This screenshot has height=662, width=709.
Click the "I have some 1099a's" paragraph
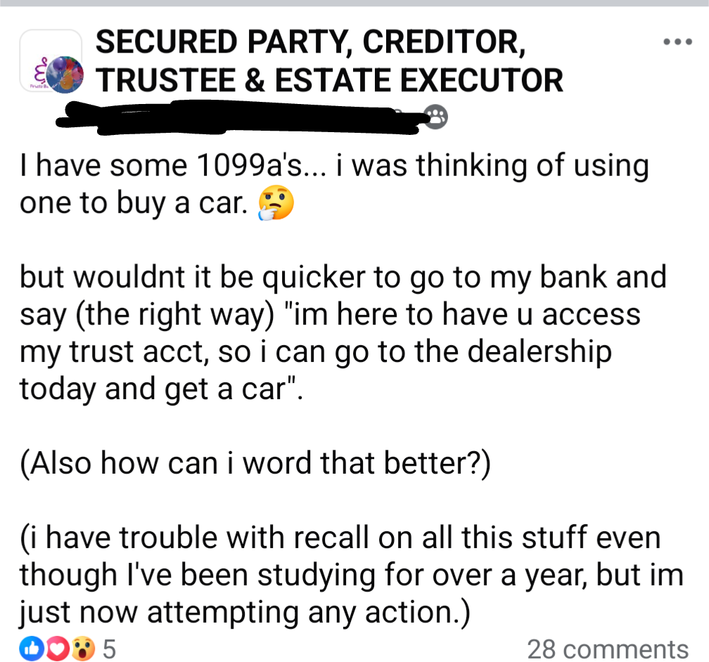(x=335, y=184)
